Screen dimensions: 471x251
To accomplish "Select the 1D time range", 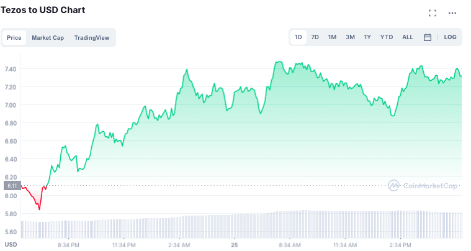I will click(298, 37).
